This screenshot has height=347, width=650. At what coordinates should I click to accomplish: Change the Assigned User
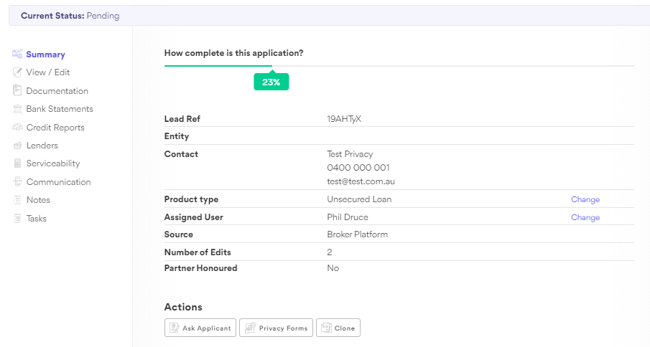pos(585,217)
